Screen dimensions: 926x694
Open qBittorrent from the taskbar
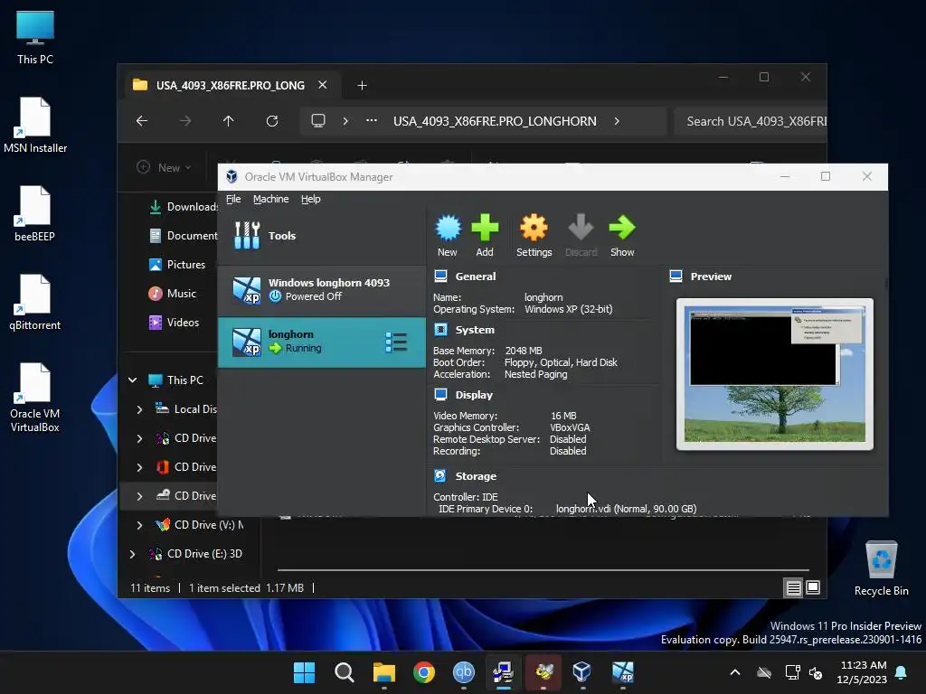click(x=464, y=671)
